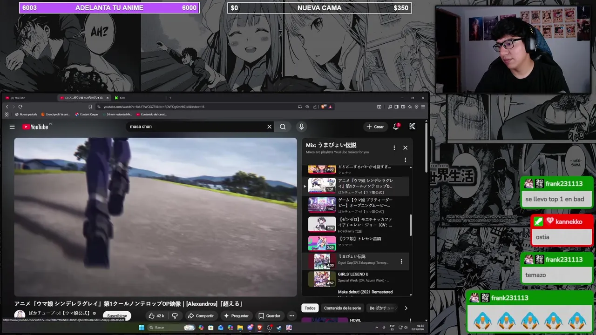Click the Windows taskbar Buscar search box
596x335 pixels.
coord(171,328)
